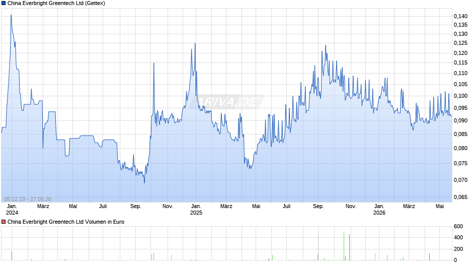Click the 'Nov.' label before Jan. 2026

point(351,207)
